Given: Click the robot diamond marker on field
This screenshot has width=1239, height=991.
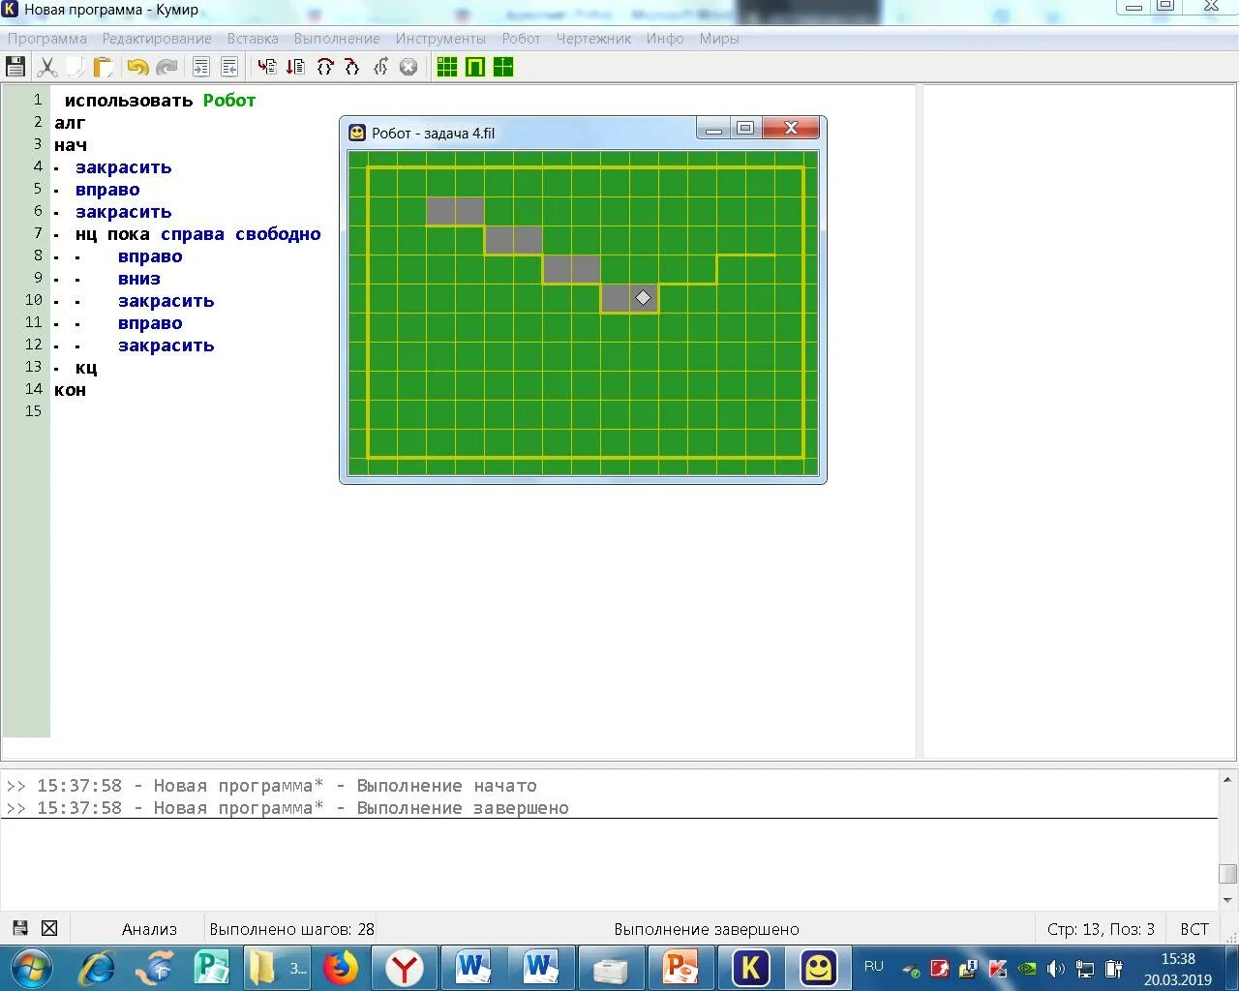Looking at the screenshot, I should [x=644, y=298].
